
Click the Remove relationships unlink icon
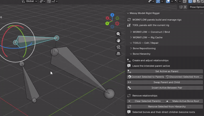[129, 96]
